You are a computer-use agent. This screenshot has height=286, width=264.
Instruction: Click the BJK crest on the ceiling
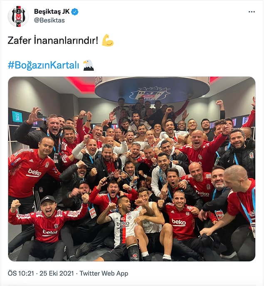(150, 93)
